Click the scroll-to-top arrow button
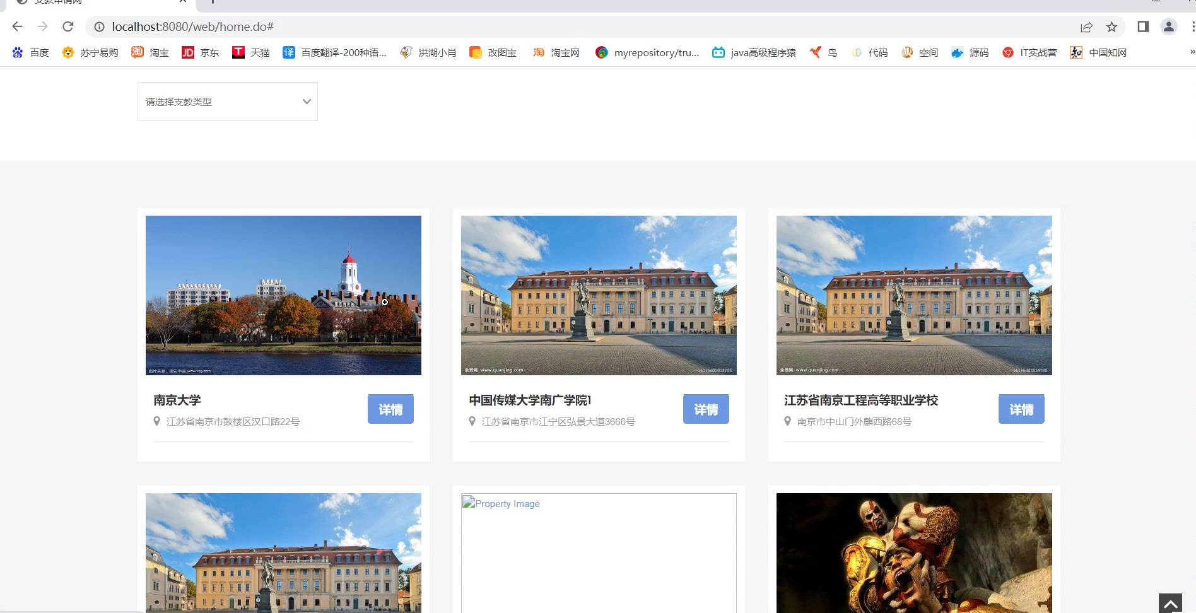This screenshot has height=613, width=1196. pyautogui.click(x=1170, y=604)
